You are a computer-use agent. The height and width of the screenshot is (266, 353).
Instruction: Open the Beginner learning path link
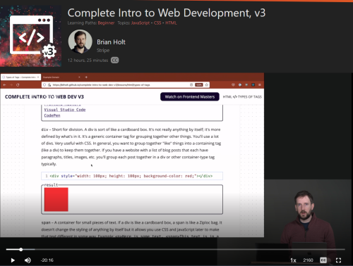(x=106, y=23)
